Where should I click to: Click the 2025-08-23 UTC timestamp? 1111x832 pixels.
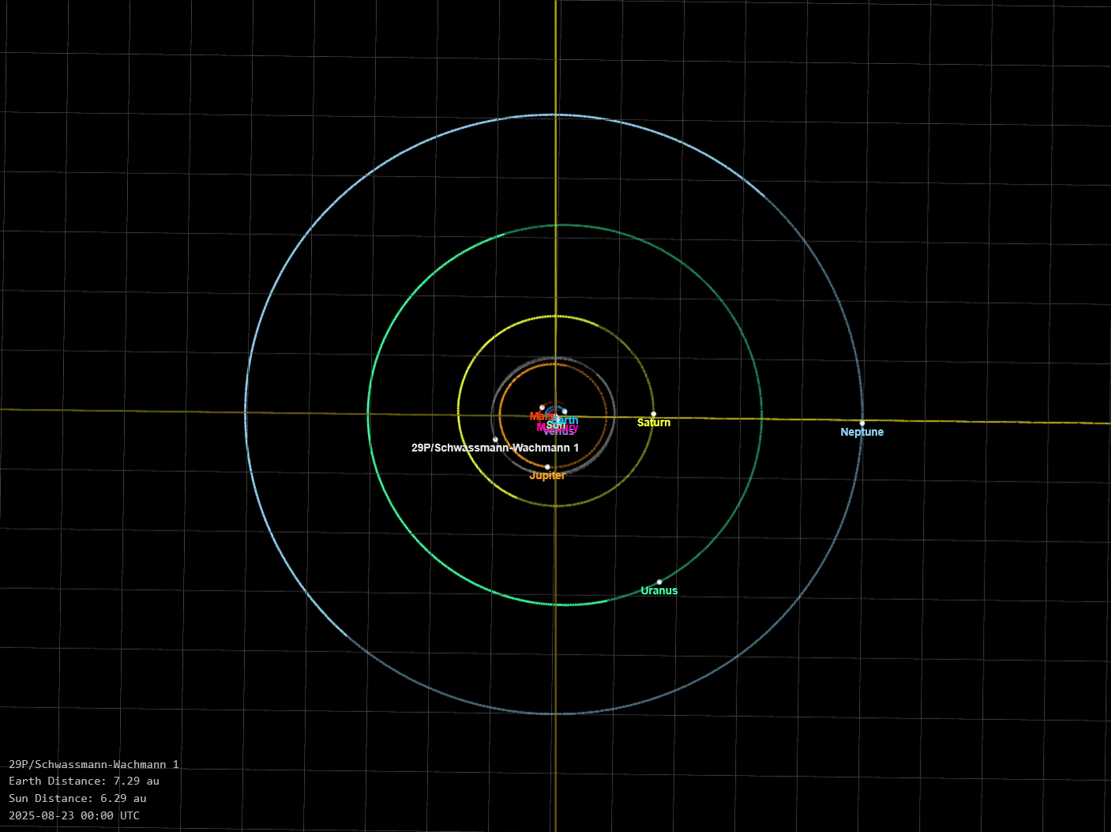click(x=74, y=816)
